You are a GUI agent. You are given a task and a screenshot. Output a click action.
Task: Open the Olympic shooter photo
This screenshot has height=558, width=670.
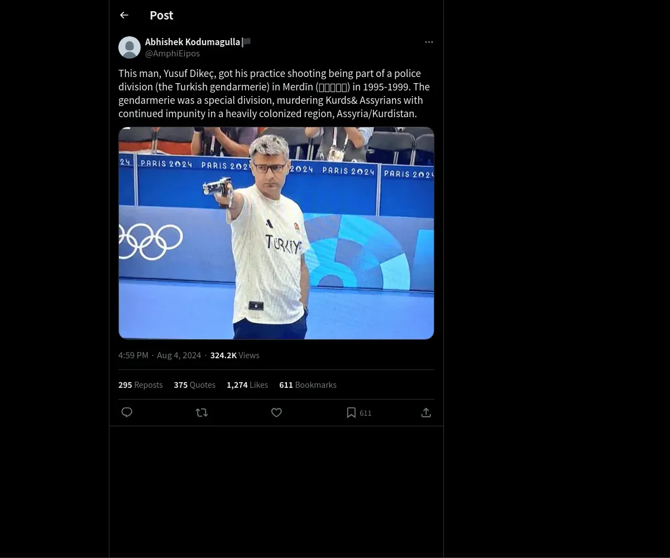[276, 233]
